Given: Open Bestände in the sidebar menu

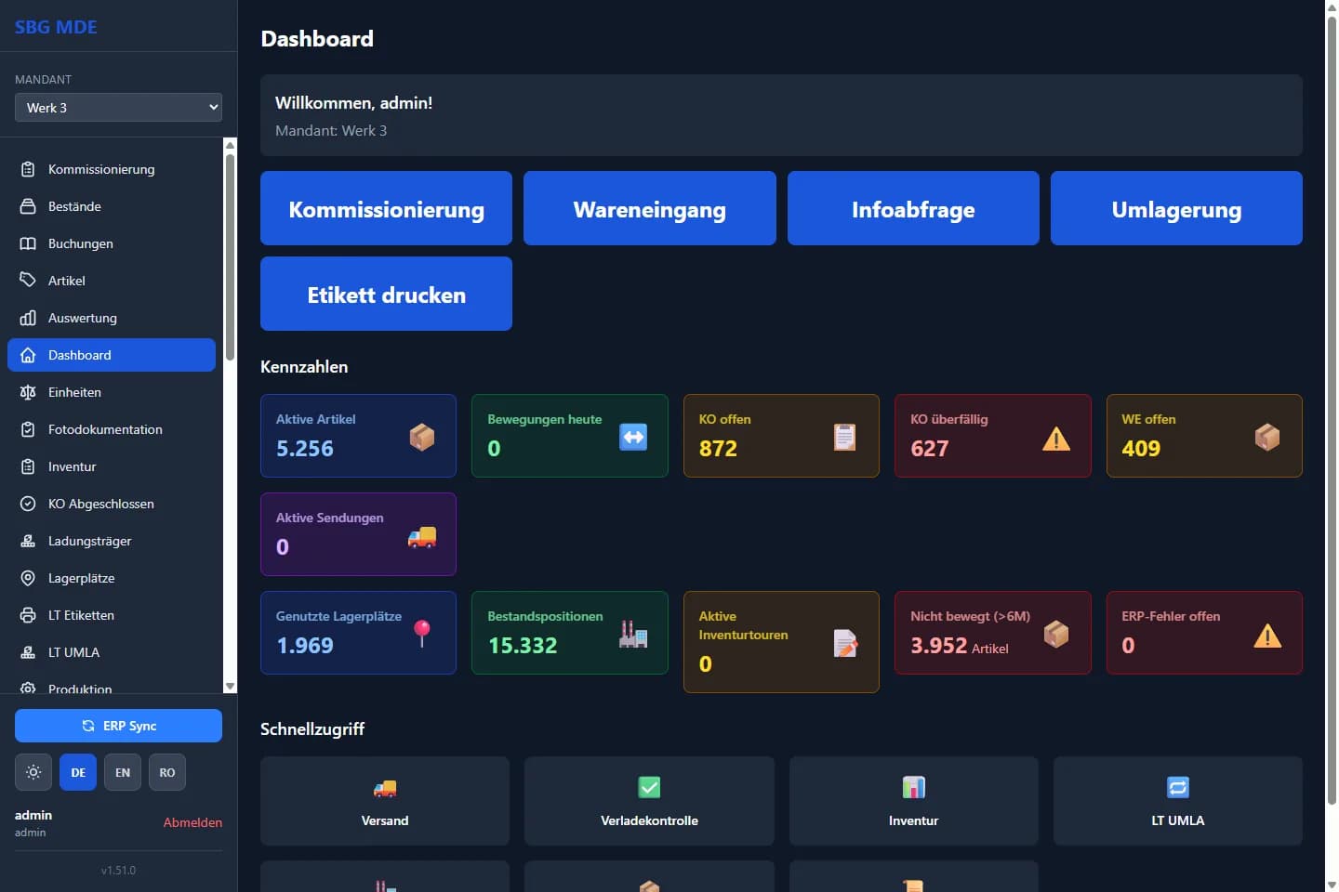Looking at the screenshot, I should (112, 206).
